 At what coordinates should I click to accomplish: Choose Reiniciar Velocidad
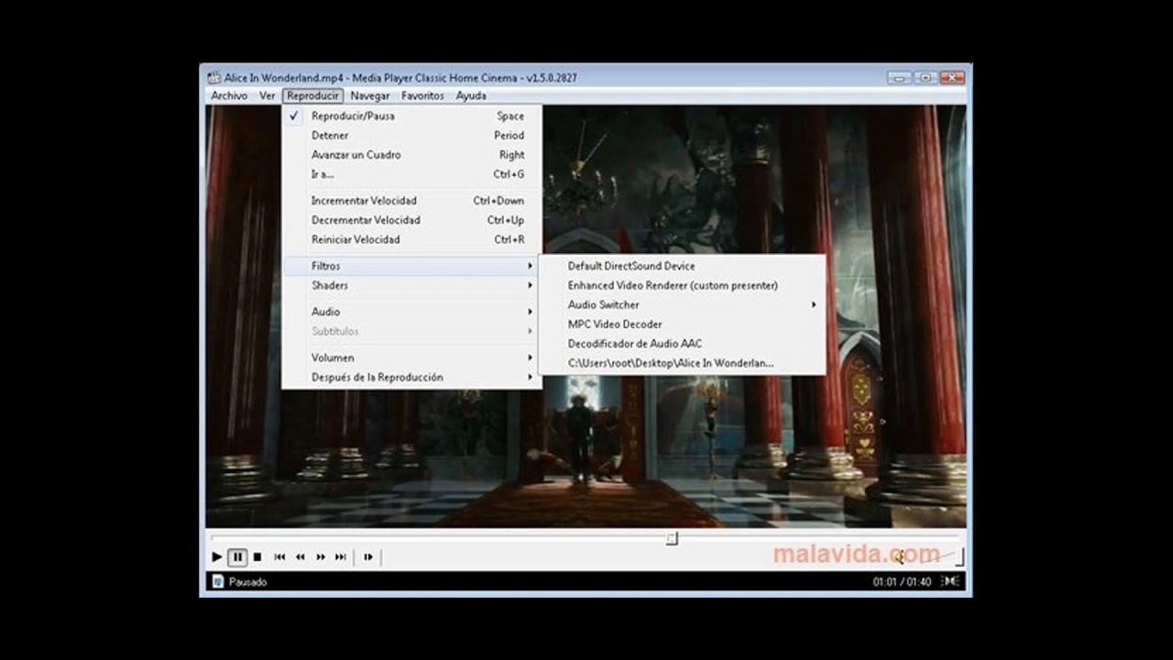(x=411, y=239)
